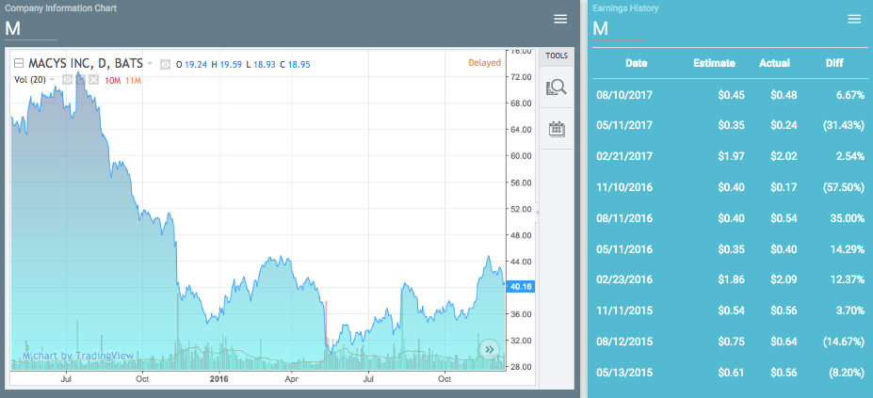Toggle visibility of Vol (20) indicator eye icon
This screenshot has width=873, height=398.
point(67,80)
